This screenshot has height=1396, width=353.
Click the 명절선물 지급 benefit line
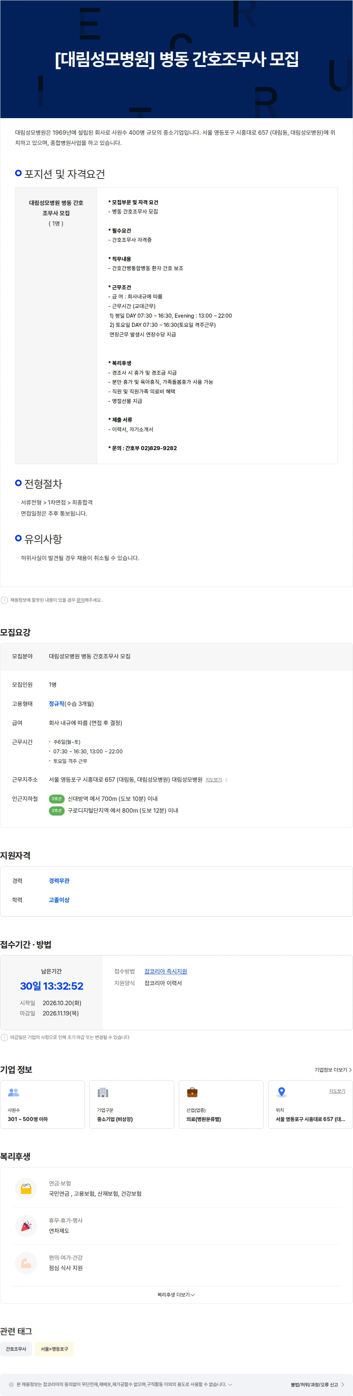(x=125, y=401)
